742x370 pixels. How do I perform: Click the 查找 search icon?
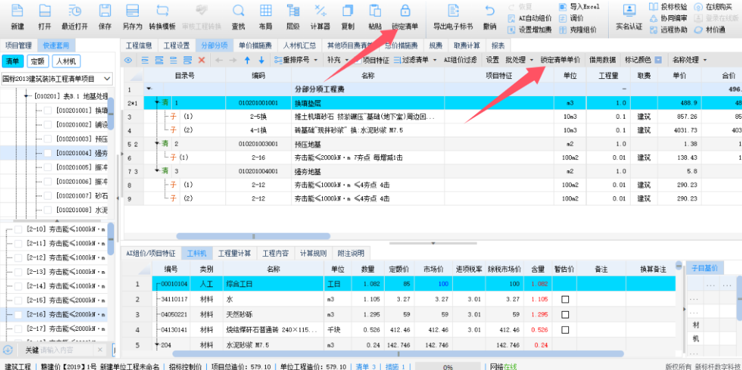tap(238, 12)
